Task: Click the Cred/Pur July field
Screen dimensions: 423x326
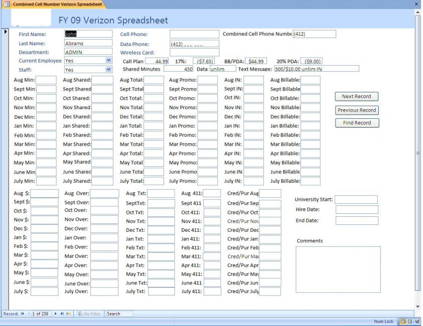Action: tap(270, 291)
